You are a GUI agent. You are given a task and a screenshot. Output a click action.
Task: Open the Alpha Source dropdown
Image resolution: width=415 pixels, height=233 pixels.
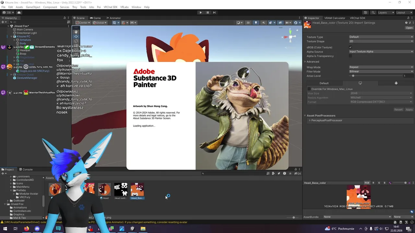point(381,52)
